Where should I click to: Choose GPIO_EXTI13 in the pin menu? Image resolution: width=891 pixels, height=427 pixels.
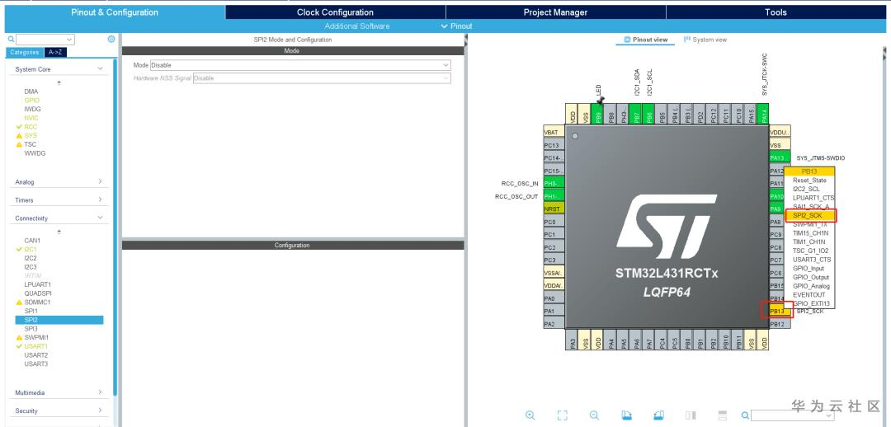click(x=810, y=304)
